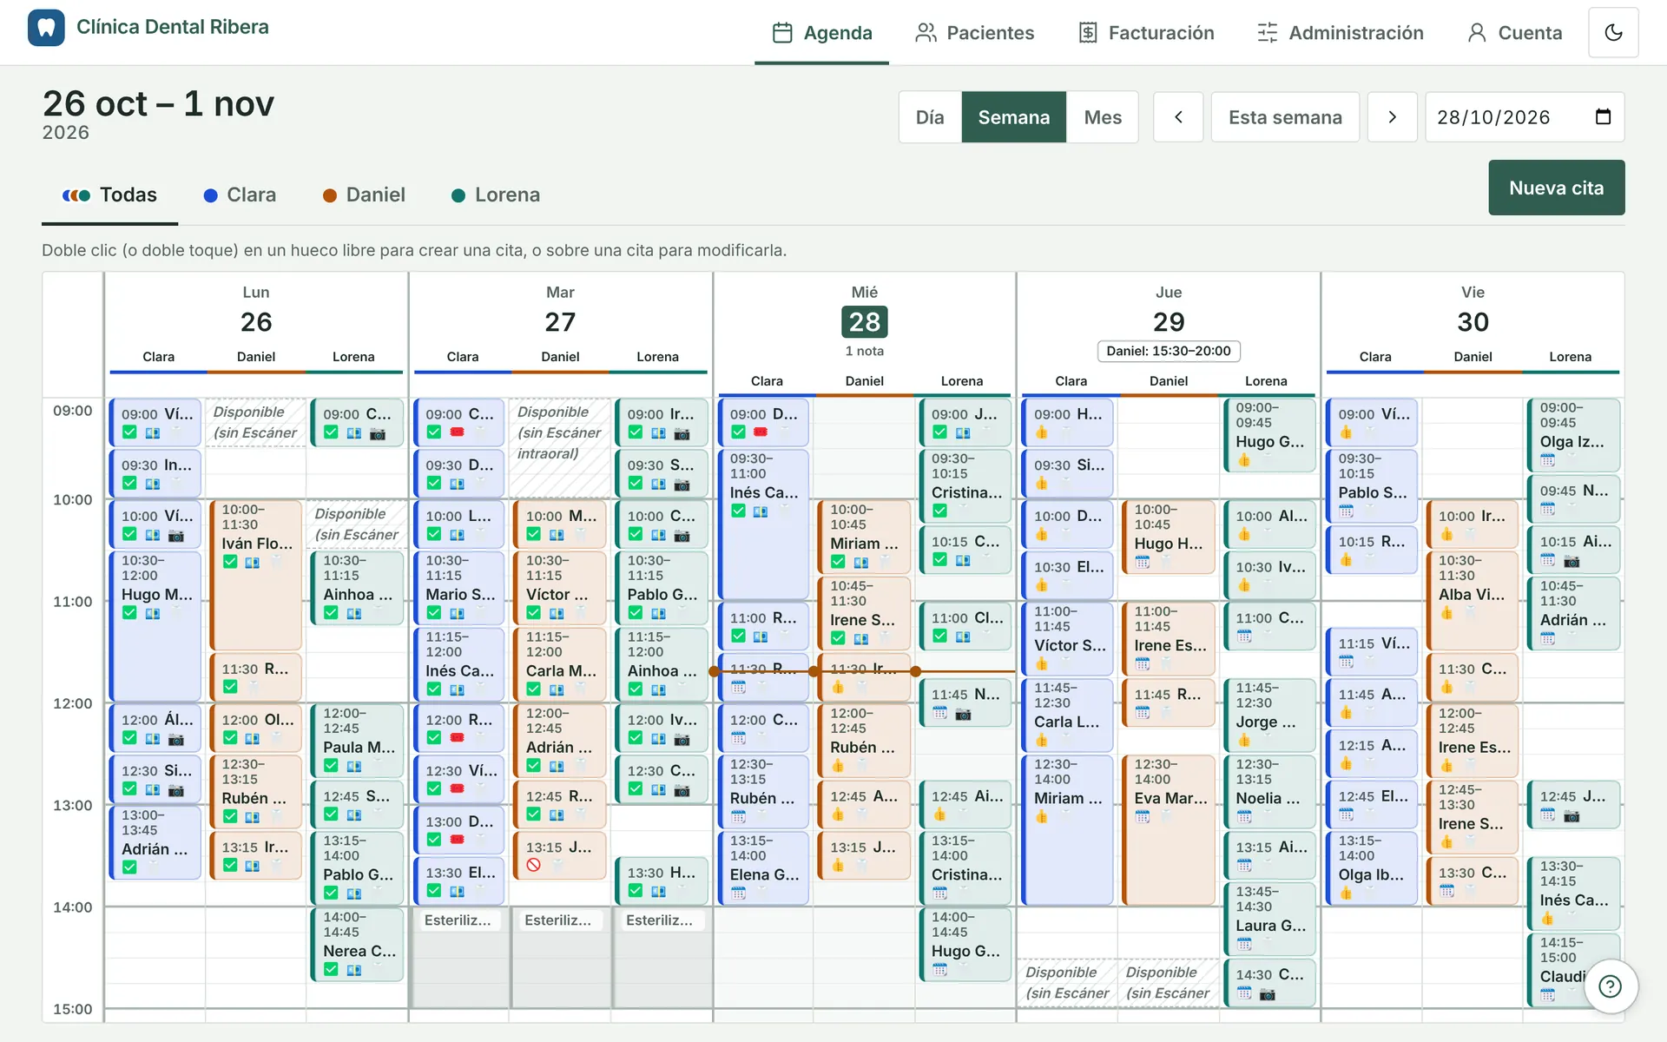Click camera icon on Wednesday 11:45 N... appointment
The width and height of the screenshot is (1667, 1042).
(963, 715)
